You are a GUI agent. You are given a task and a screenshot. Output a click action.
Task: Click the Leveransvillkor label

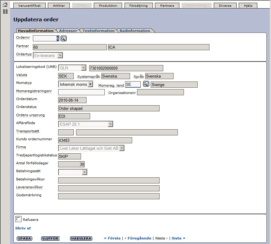click(29, 187)
